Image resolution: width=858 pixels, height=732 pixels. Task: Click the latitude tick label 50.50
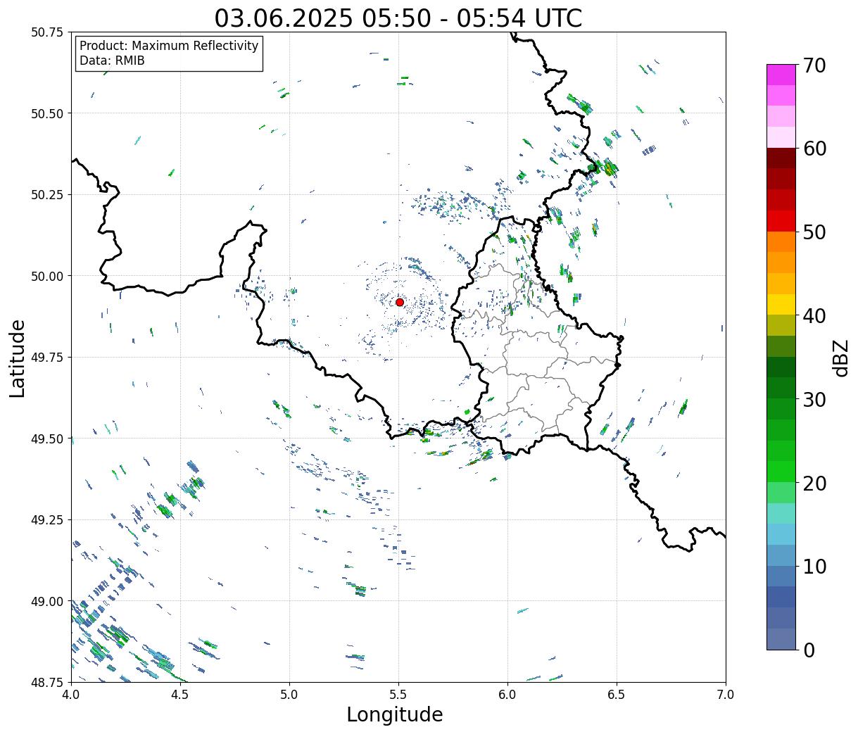[47, 113]
